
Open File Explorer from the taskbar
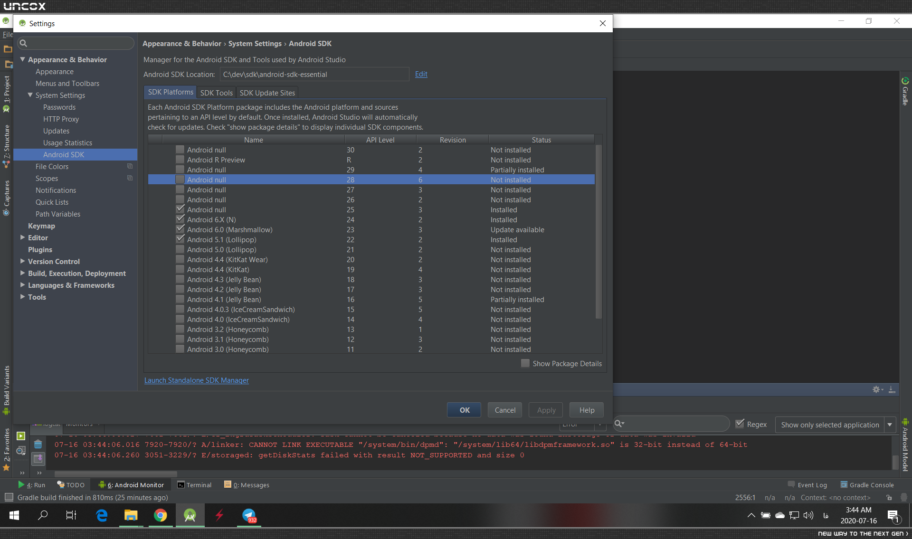click(131, 515)
